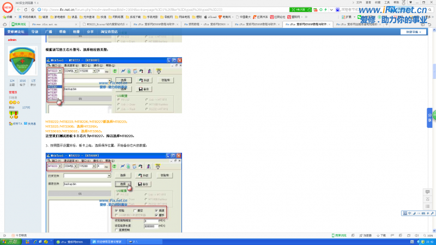Open the 导读 forum navigation tab
Viewport: 436px width, 245px height.
coord(35,32)
